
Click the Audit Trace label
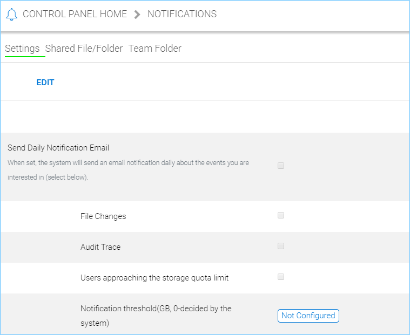(x=100, y=247)
